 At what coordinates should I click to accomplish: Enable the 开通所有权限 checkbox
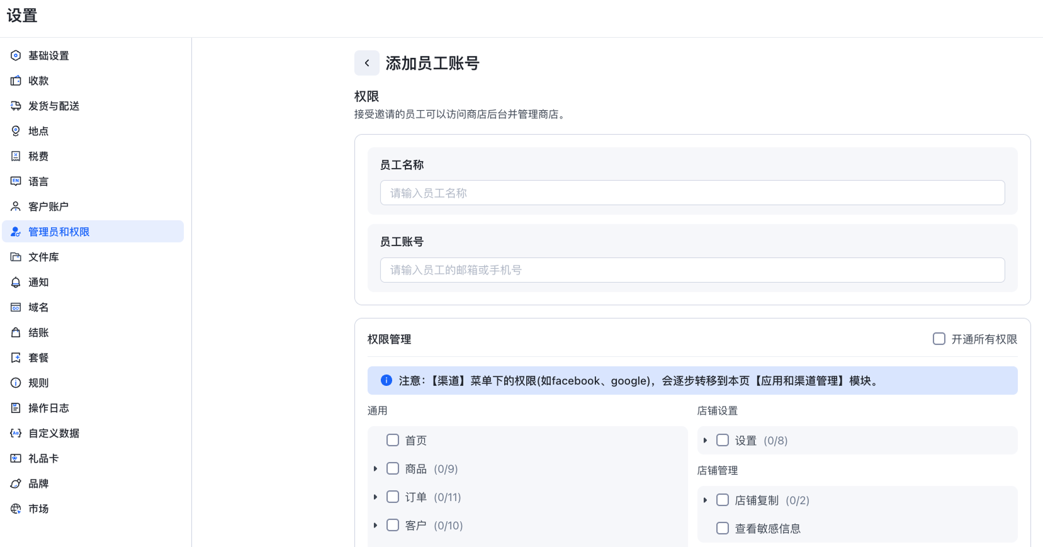[939, 339]
